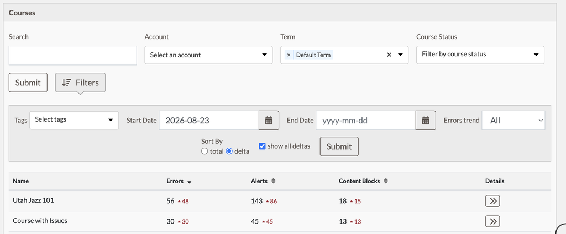Open the Start Date calendar picker
Viewport: 566px width, 234px height.
tap(269, 121)
